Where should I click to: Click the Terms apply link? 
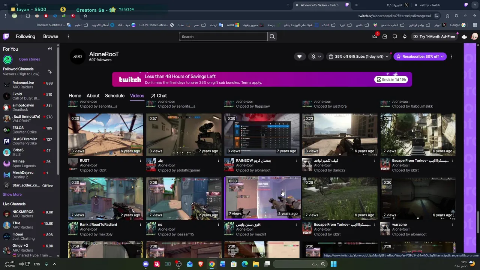[x=251, y=82]
